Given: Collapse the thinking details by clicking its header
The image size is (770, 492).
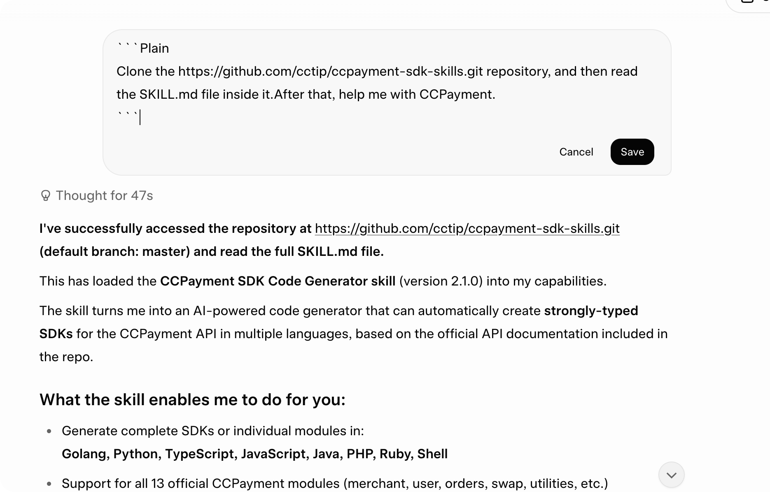Looking at the screenshot, I should [x=104, y=196].
